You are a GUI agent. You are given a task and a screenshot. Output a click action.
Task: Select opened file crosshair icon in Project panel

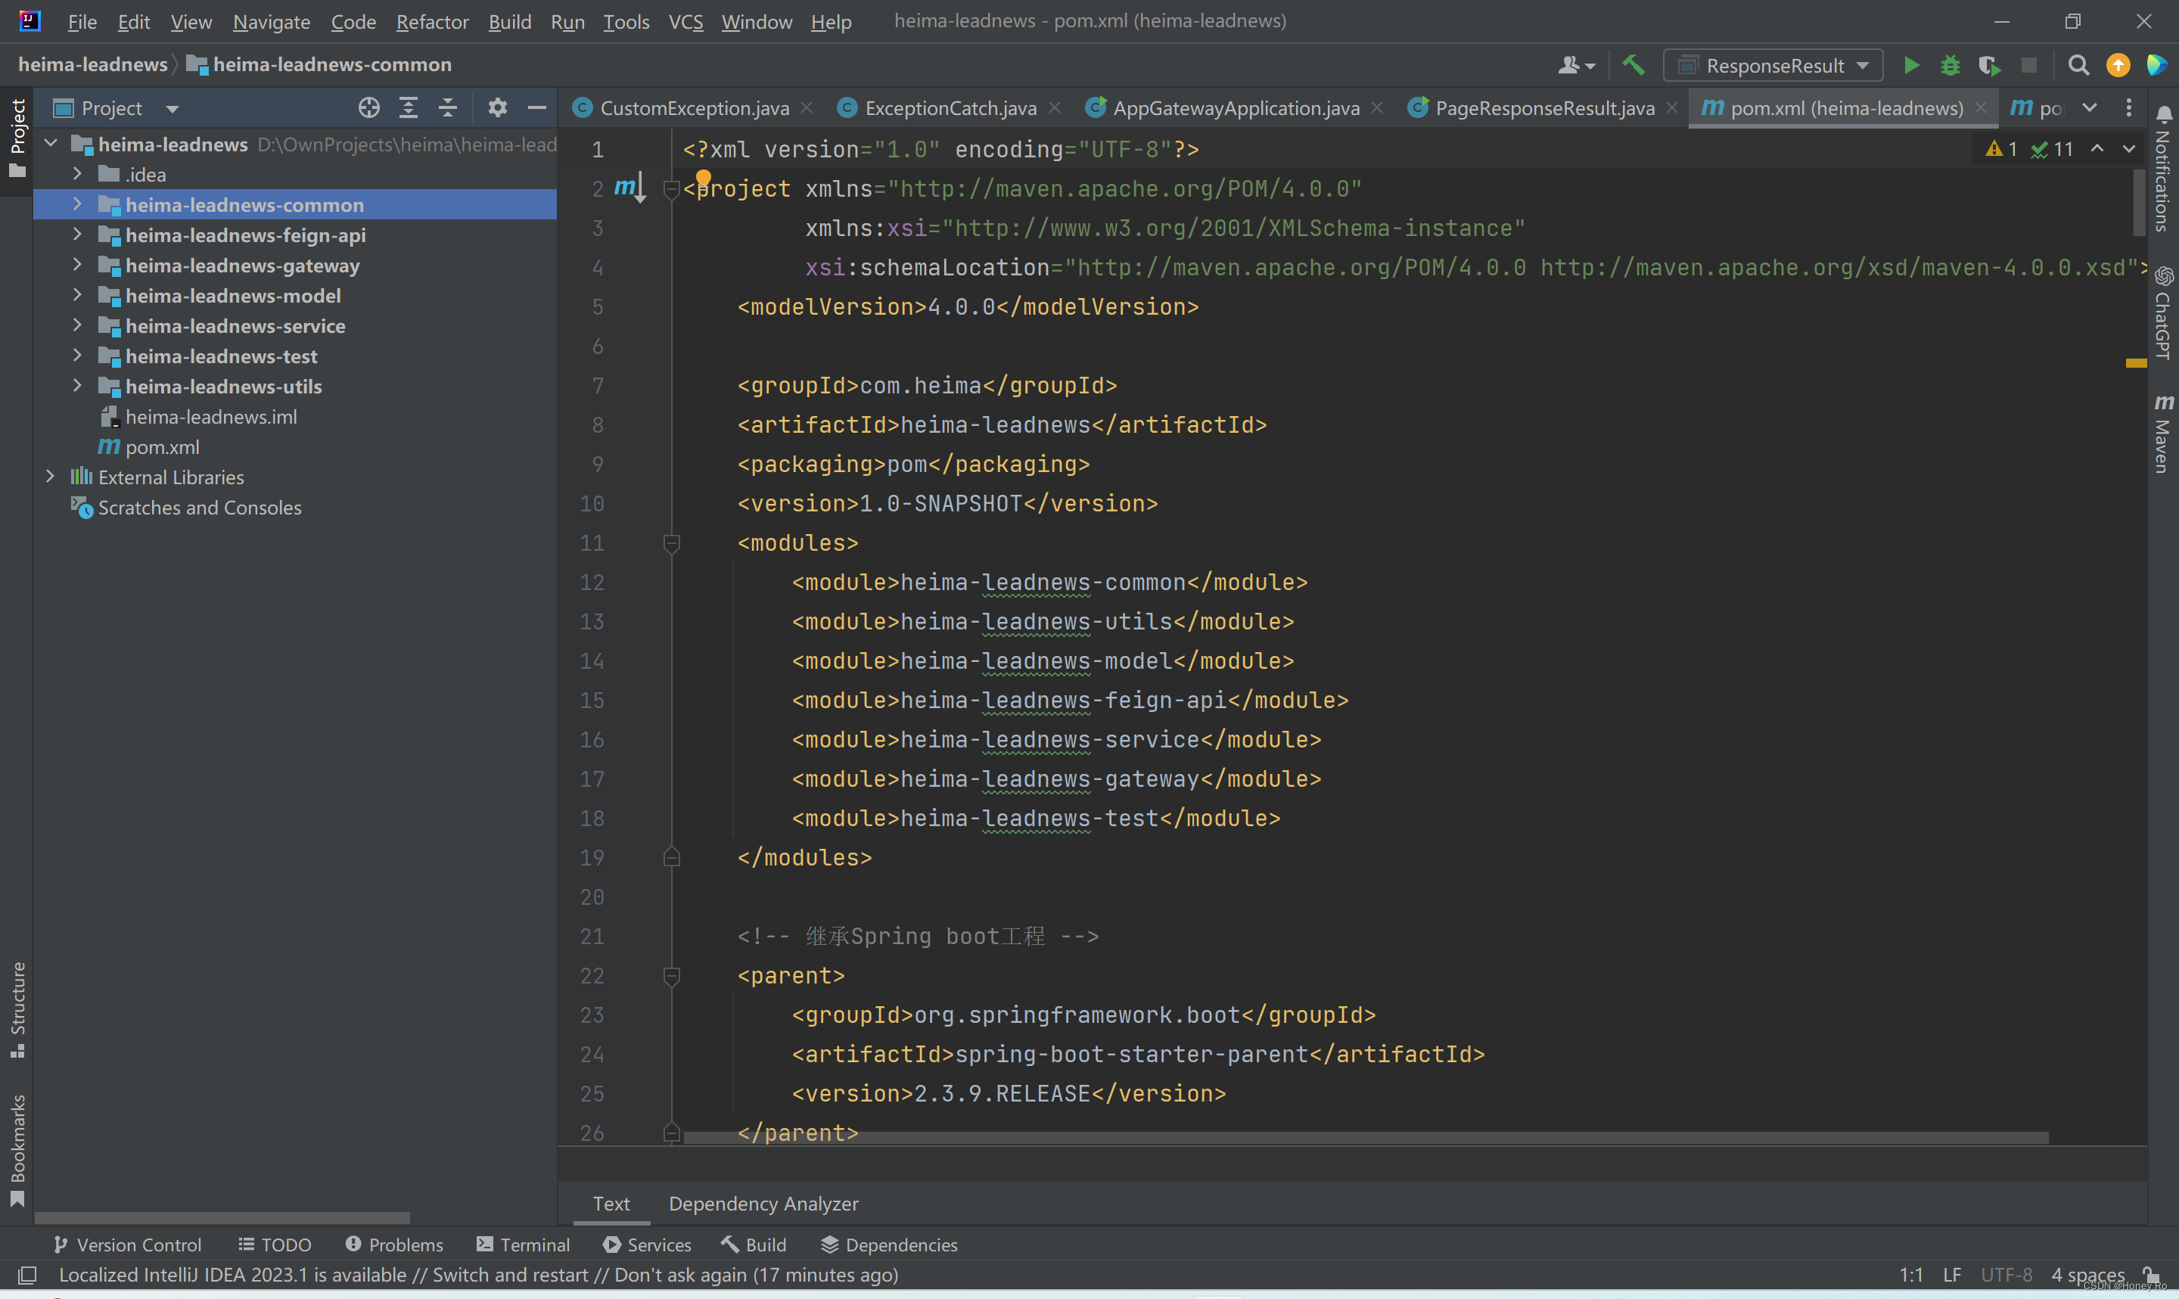(368, 107)
